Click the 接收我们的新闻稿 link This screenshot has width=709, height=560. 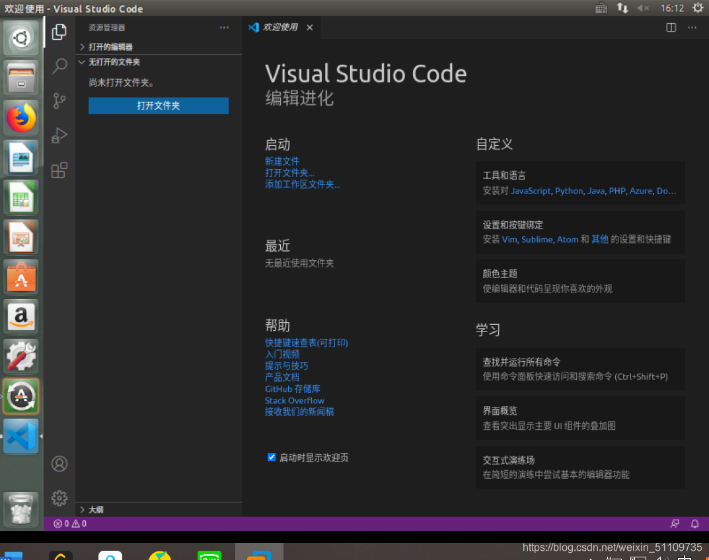coord(299,412)
